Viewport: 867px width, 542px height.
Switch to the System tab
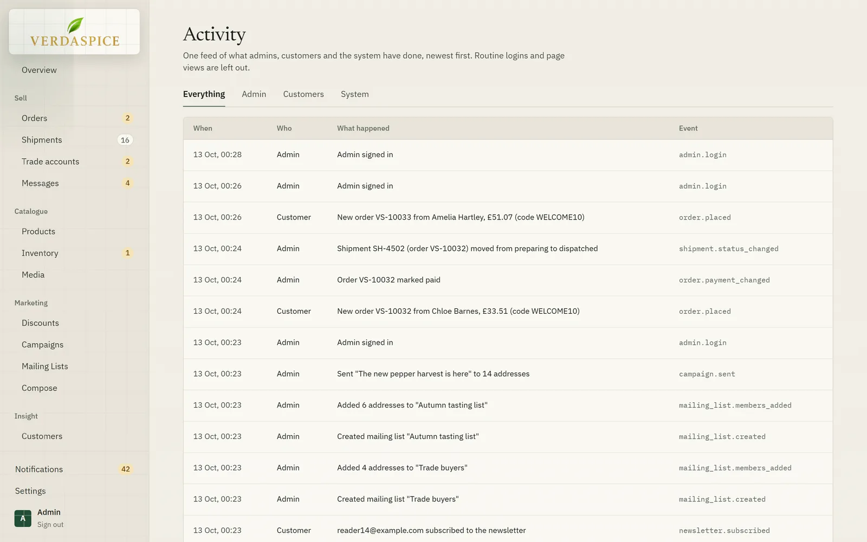(355, 94)
